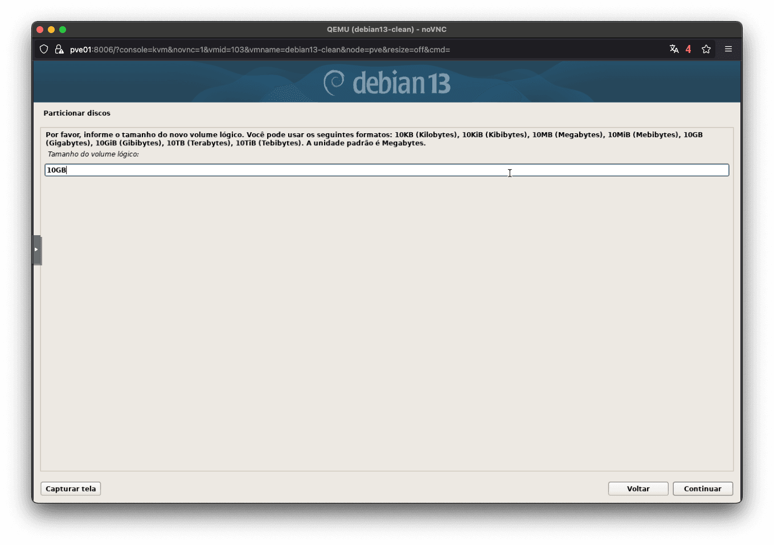Click the 'Particionar discos' heading text
Image resolution: width=774 pixels, height=545 pixels.
pos(77,113)
